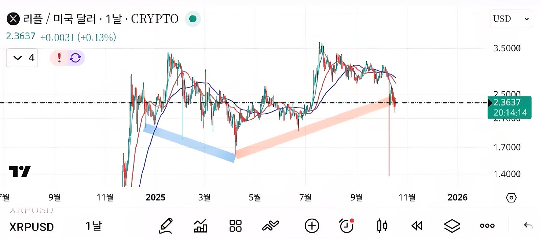541x239 pixels.
Task: Tap the trend lines tool icon
Action: click(270, 226)
